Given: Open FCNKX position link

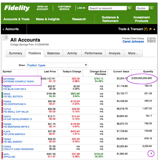Looking at the screenshot, I should (x=7, y=102).
